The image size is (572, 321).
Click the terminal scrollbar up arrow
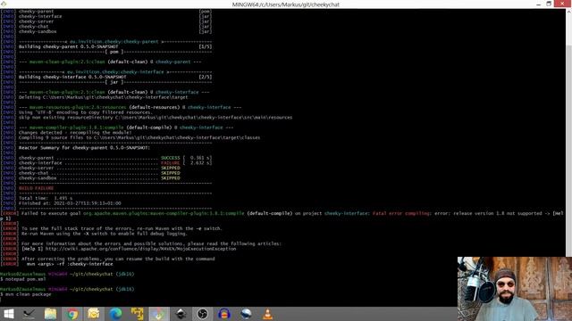pyautogui.click(x=568, y=12)
